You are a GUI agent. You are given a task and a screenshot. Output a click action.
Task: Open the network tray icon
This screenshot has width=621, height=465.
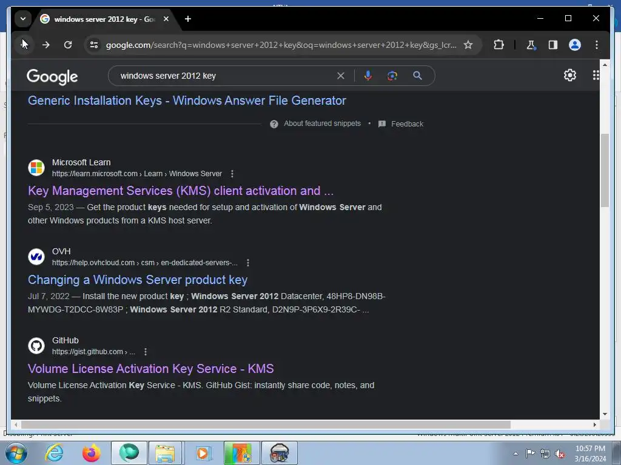coord(545,453)
